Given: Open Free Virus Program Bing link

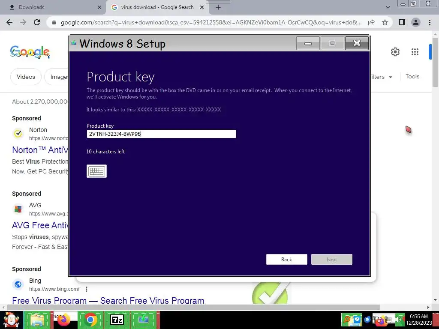Looking at the screenshot, I should click(108, 300).
